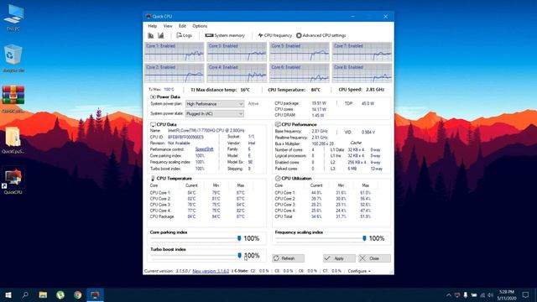Viewport: 537px width, 302px height.
Task: Click the Core 6 Enabled graph
Action: (x=300, y=73)
